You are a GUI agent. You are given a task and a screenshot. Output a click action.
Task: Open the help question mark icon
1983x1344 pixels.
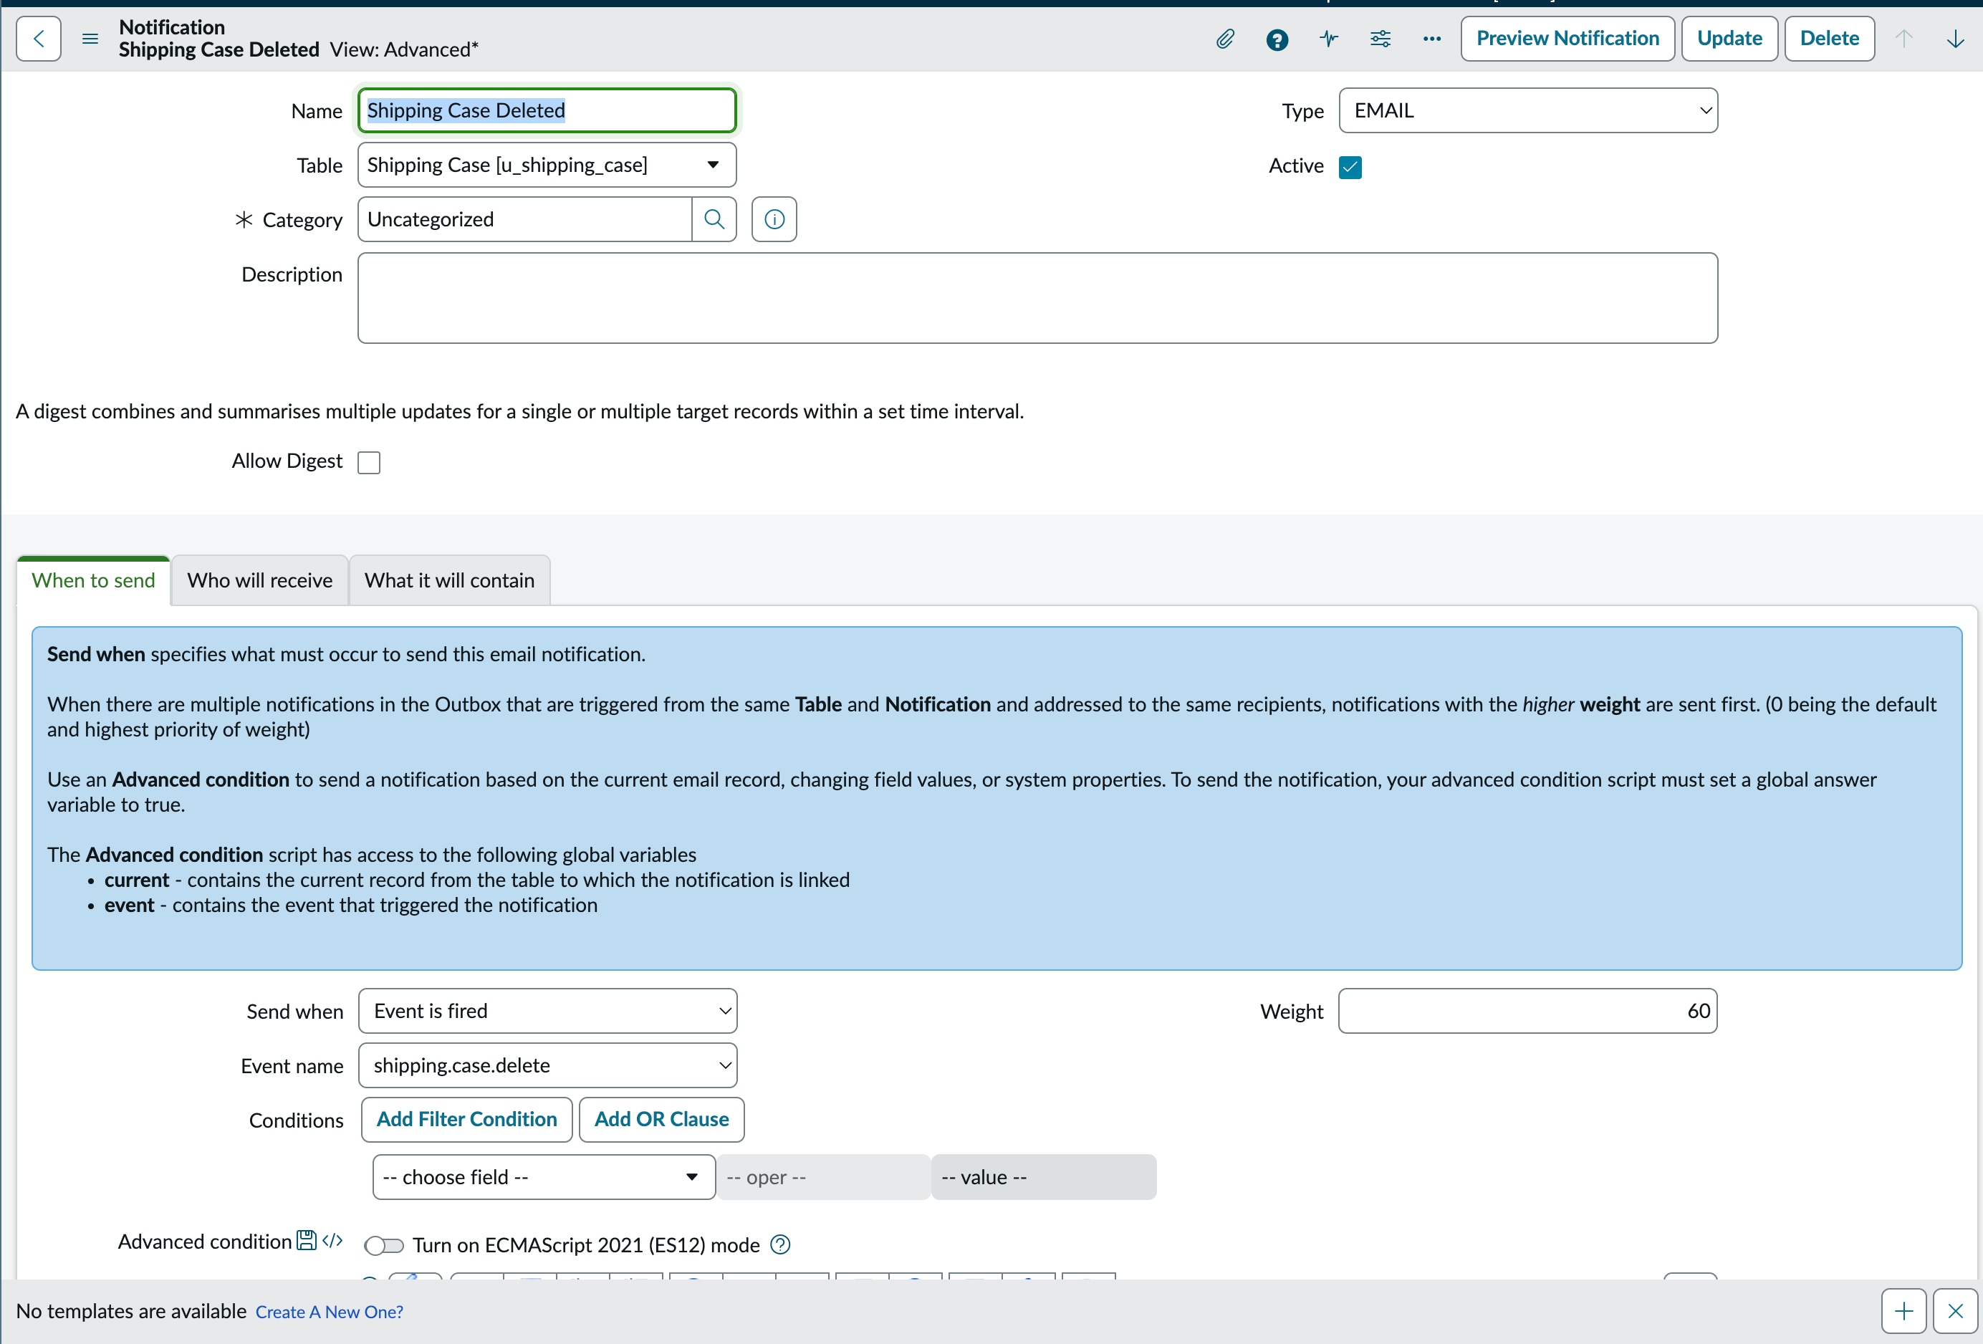click(x=1277, y=39)
